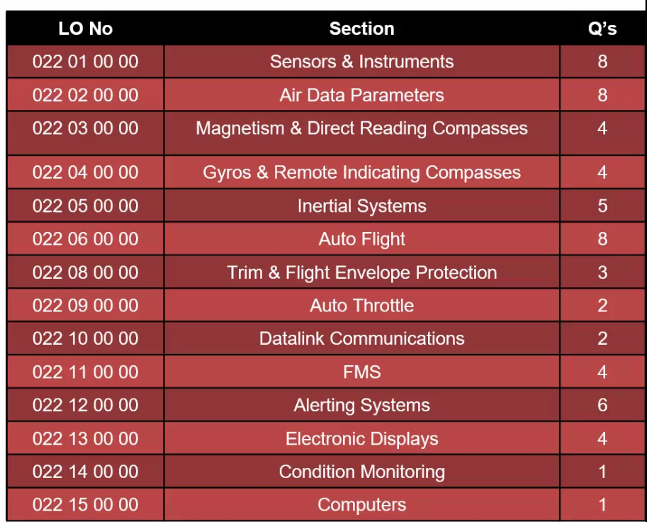Select LO number 022 12 00 00
Image resolution: width=647 pixels, height=522 pixels.
[x=85, y=405]
